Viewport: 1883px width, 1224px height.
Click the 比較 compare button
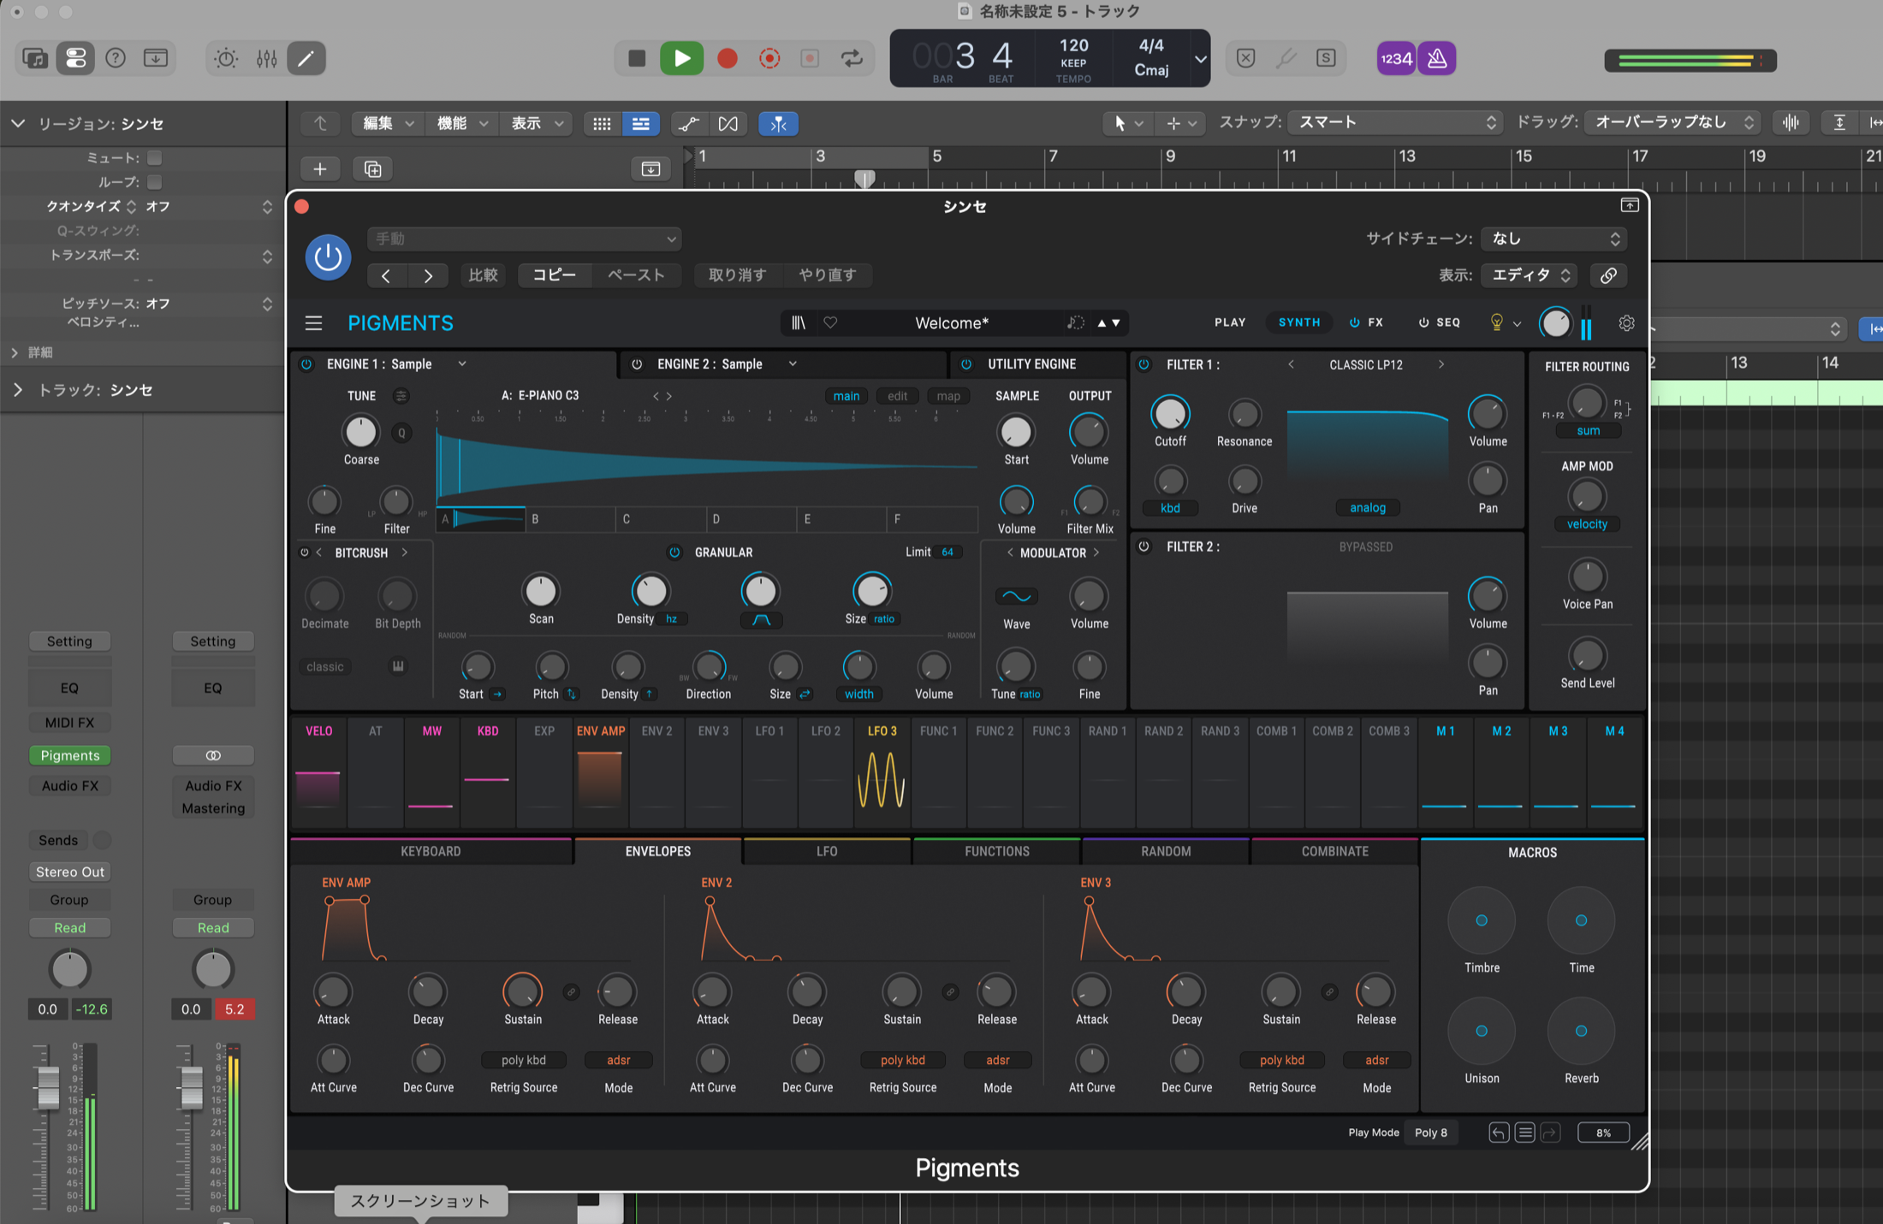click(x=483, y=275)
